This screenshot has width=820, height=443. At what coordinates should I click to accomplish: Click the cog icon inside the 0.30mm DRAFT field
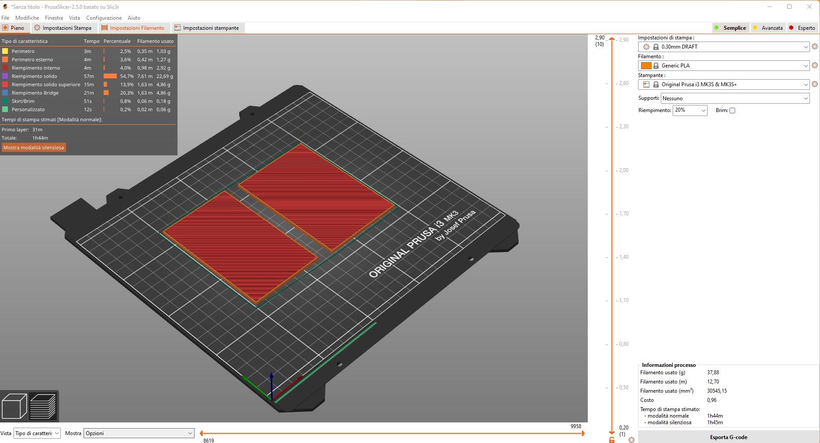pos(646,47)
